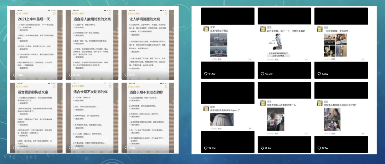Viewport: 385px width, 164px height.
Task: Click caption 去朋友家玩ps5需要注意什么
Action: 281,105
